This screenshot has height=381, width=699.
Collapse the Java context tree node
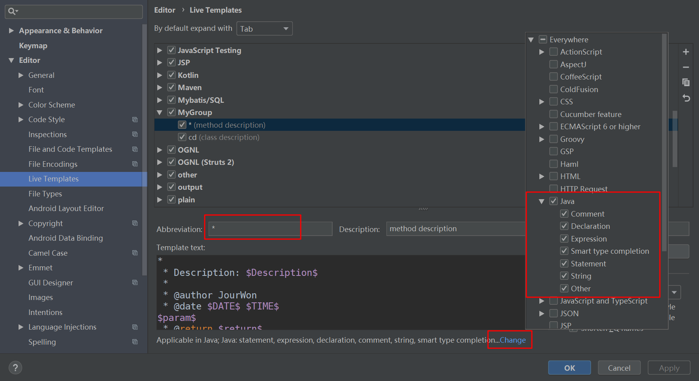(542, 202)
